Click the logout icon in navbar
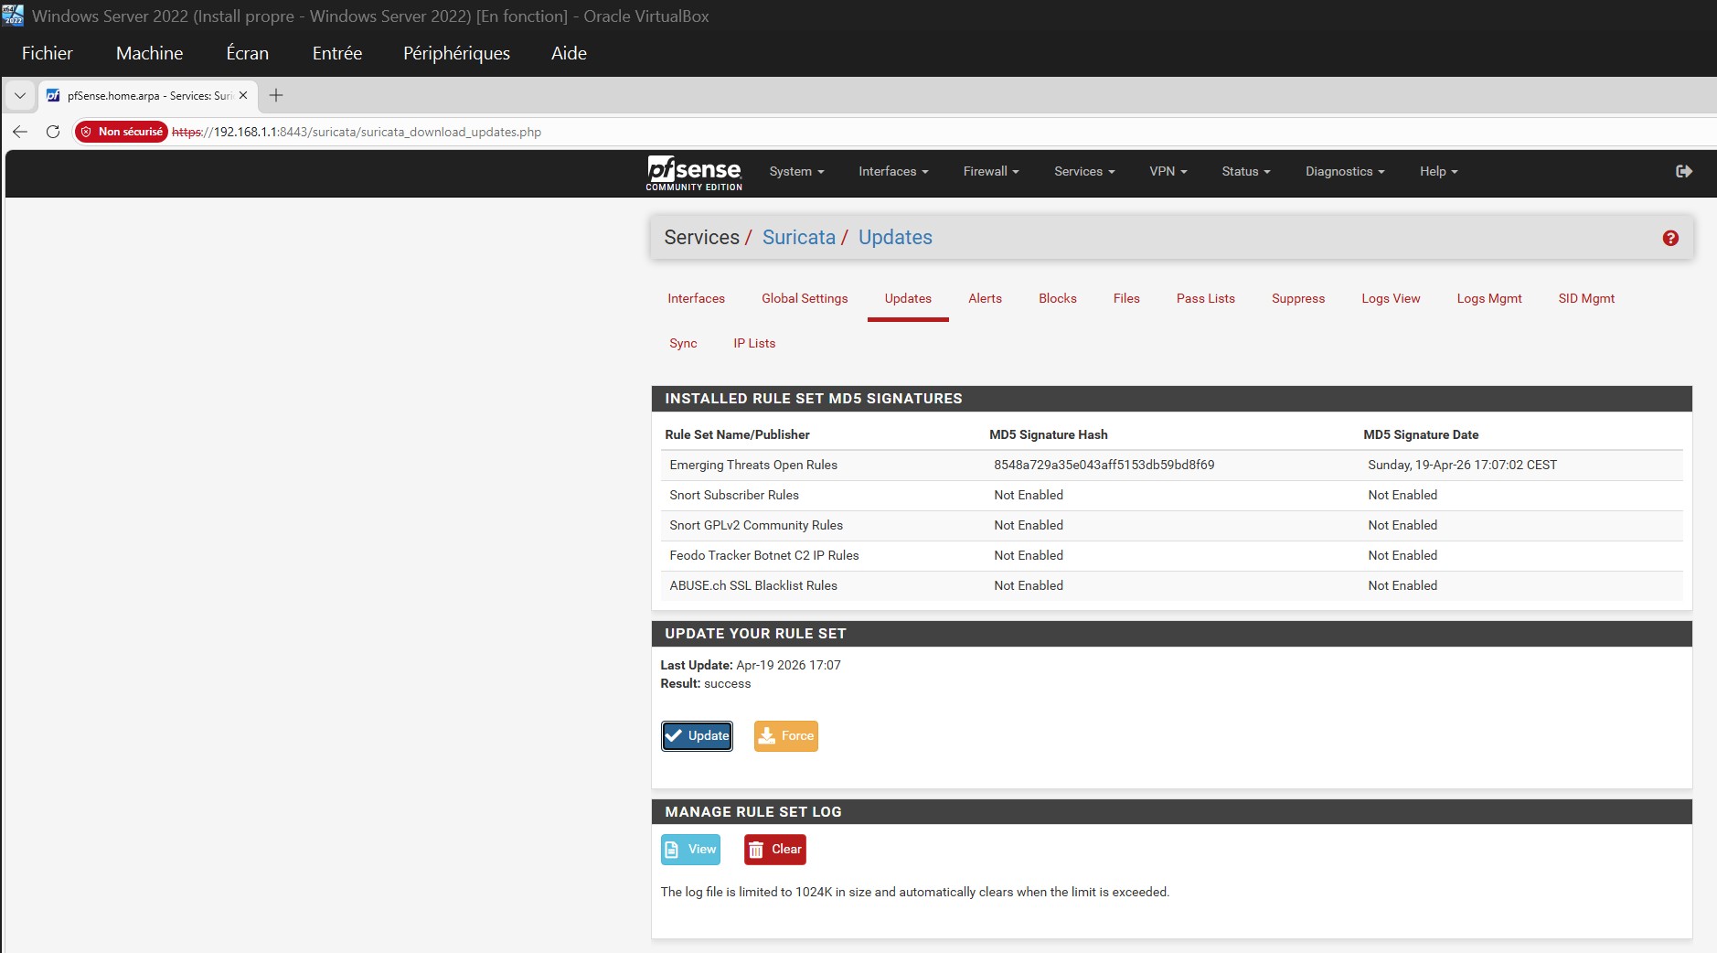This screenshot has width=1717, height=953. (1683, 171)
